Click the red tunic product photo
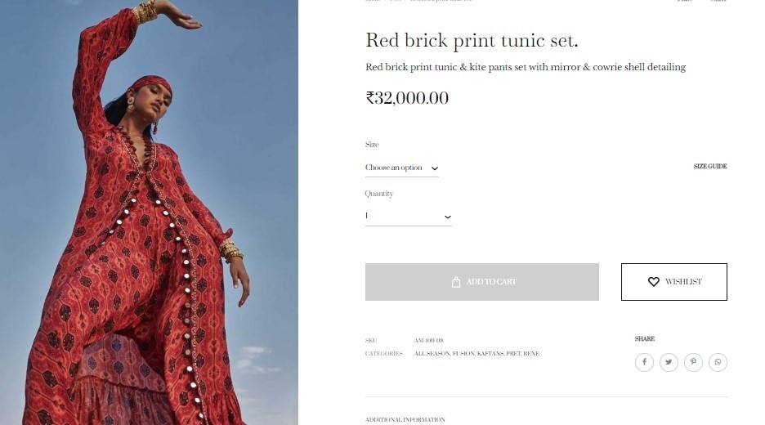The height and width of the screenshot is (425, 765). (x=149, y=212)
